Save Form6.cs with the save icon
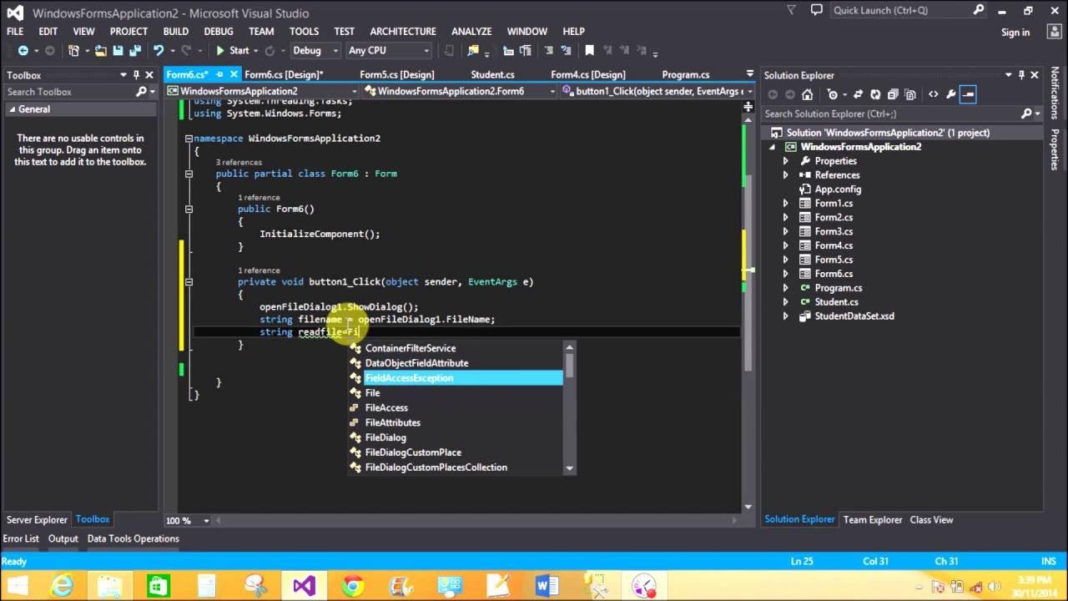 point(116,51)
